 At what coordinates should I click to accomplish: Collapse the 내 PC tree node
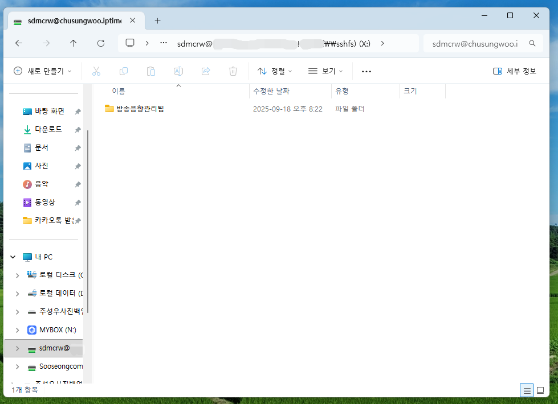[13, 257]
